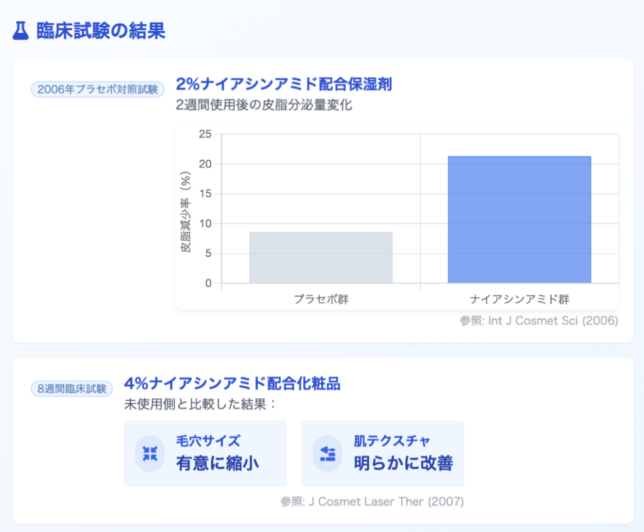Image resolution: width=644 pixels, height=532 pixels.
Task: Click the 25 tick on the y-axis
Action: coord(205,134)
